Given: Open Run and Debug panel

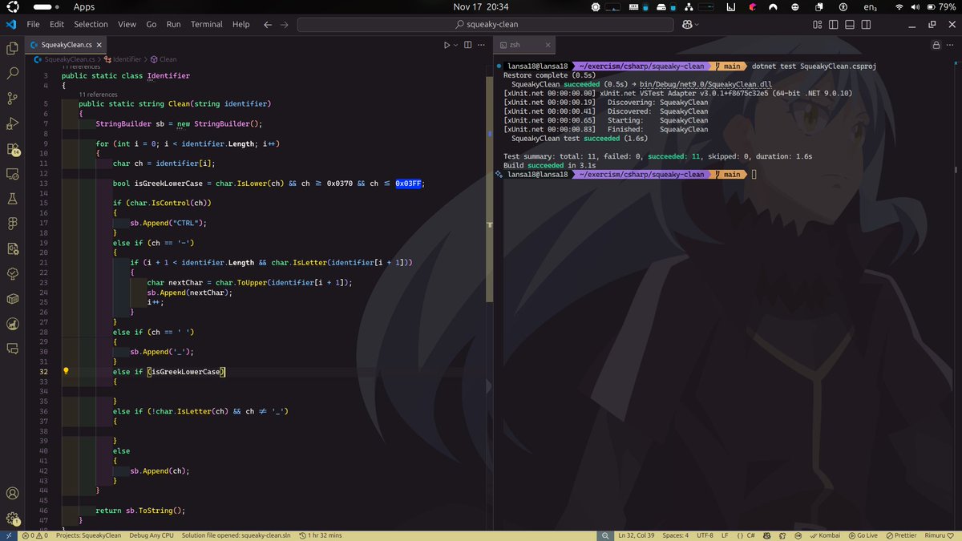Looking at the screenshot, I should pyautogui.click(x=11, y=123).
